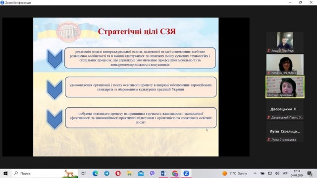This screenshot has width=317, height=178.
Task: Open the Opera browser icon
Action: 118,174
